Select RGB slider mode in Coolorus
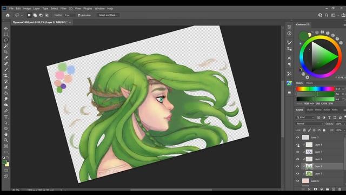The width and height of the screenshot is (346, 195). click(307, 103)
